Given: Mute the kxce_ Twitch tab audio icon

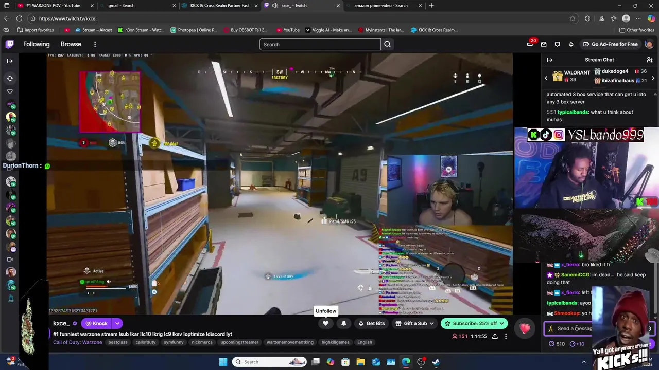Looking at the screenshot, I should tap(275, 5).
